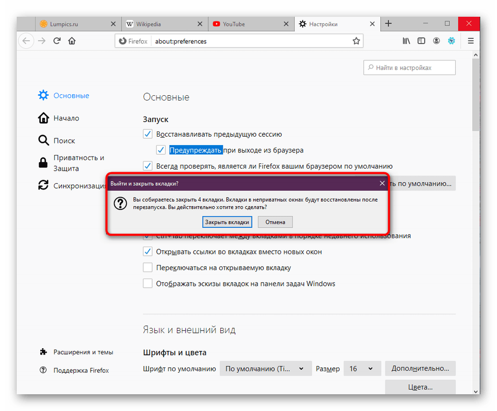The width and height of the screenshot is (497, 411).
Task: Open a new tab with plus
Action: (x=388, y=24)
